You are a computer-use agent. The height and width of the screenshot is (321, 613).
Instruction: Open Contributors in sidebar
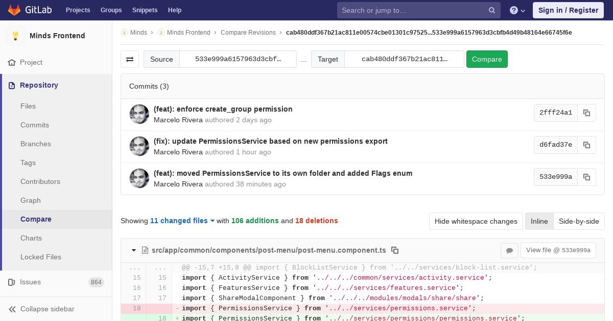[x=40, y=181]
